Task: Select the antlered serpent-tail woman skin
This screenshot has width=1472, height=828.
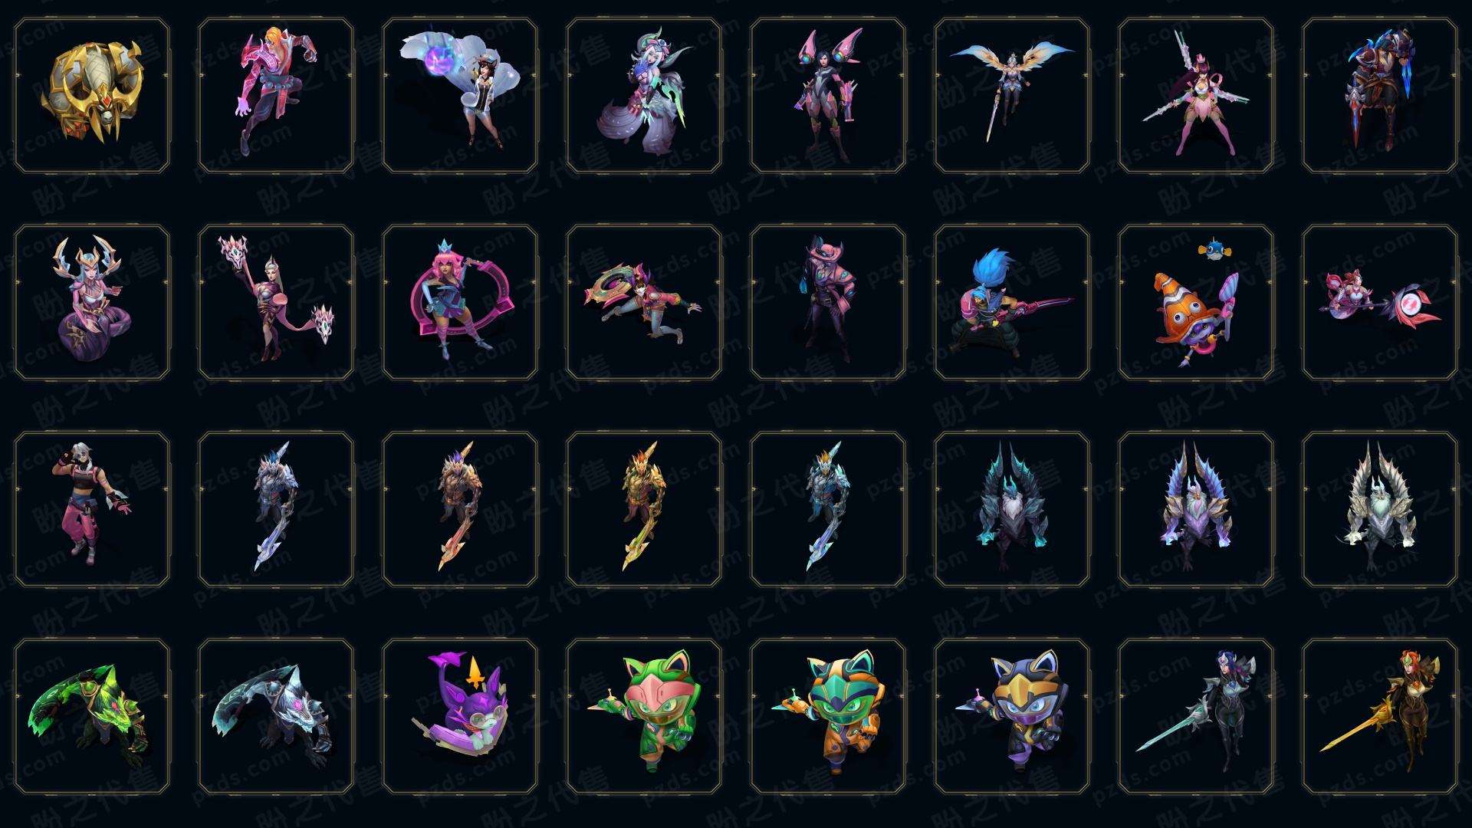Action: 92,302
